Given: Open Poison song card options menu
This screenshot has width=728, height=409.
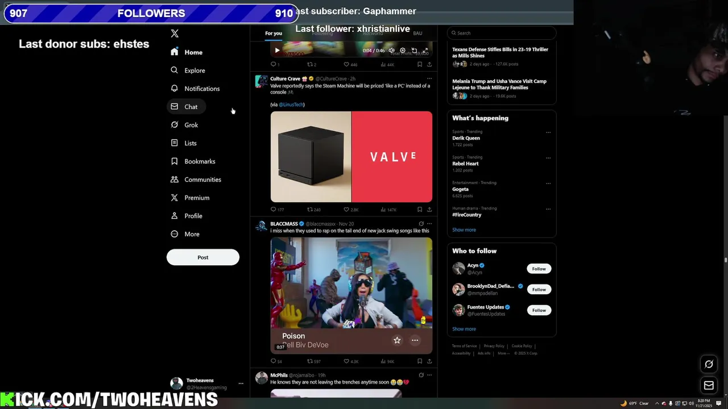Looking at the screenshot, I should [415, 340].
